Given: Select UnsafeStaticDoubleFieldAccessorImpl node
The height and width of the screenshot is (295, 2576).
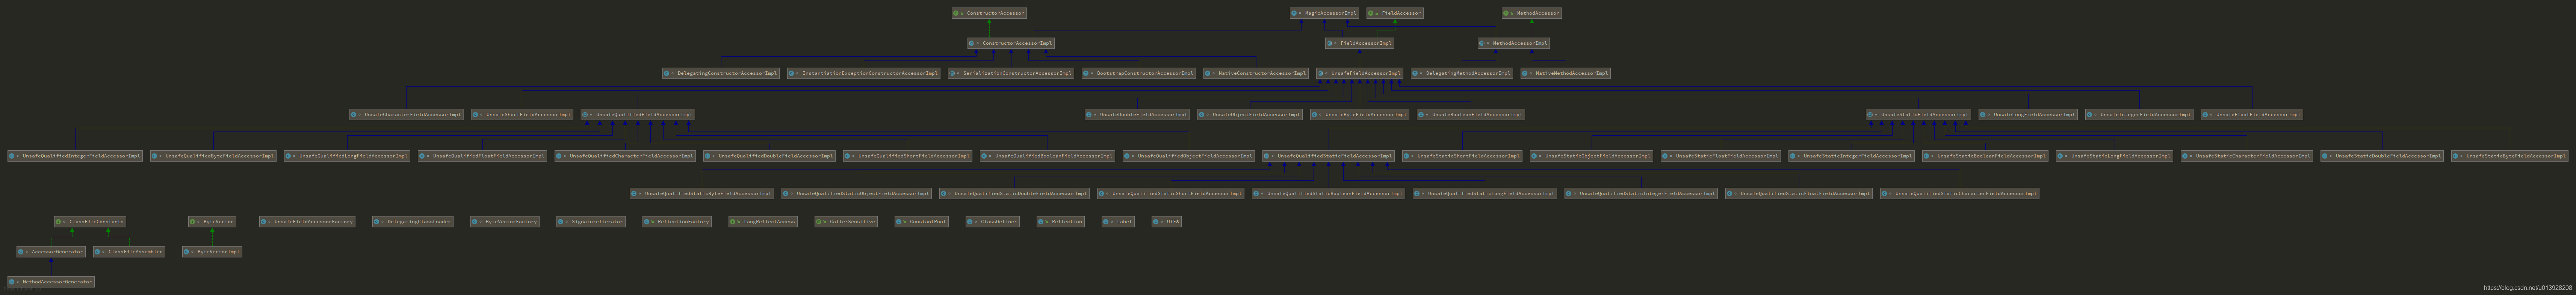Looking at the screenshot, I should (x=2382, y=156).
